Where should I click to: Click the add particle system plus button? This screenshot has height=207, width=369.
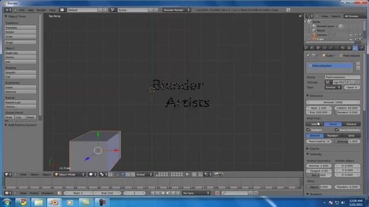click(x=358, y=64)
